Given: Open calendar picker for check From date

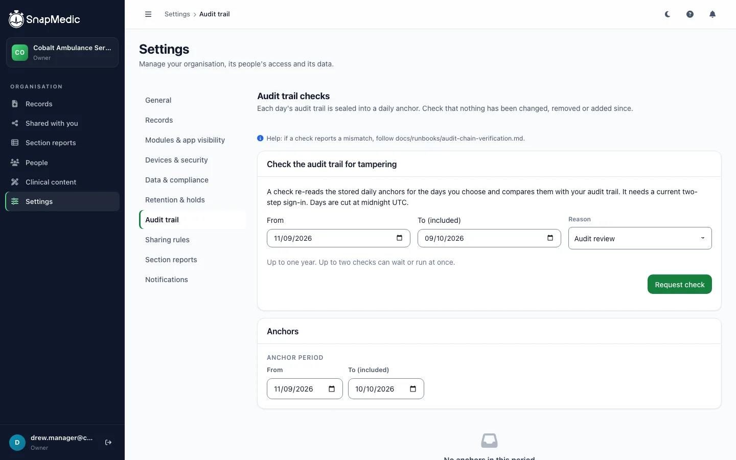Looking at the screenshot, I should pos(399,238).
